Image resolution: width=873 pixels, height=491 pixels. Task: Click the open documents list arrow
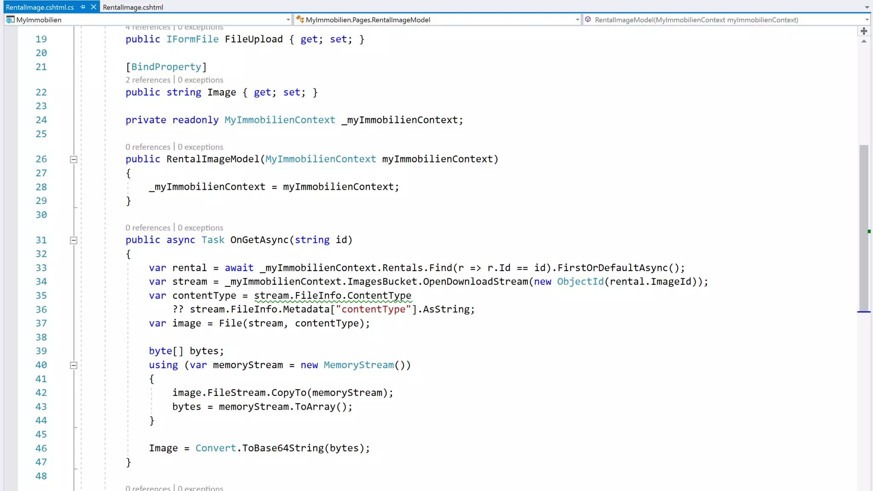[x=867, y=7]
